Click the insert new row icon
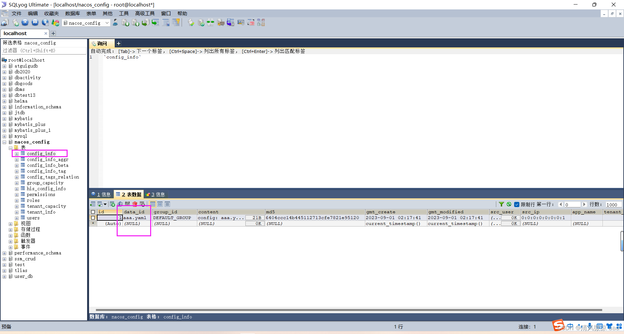 click(x=112, y=204)
